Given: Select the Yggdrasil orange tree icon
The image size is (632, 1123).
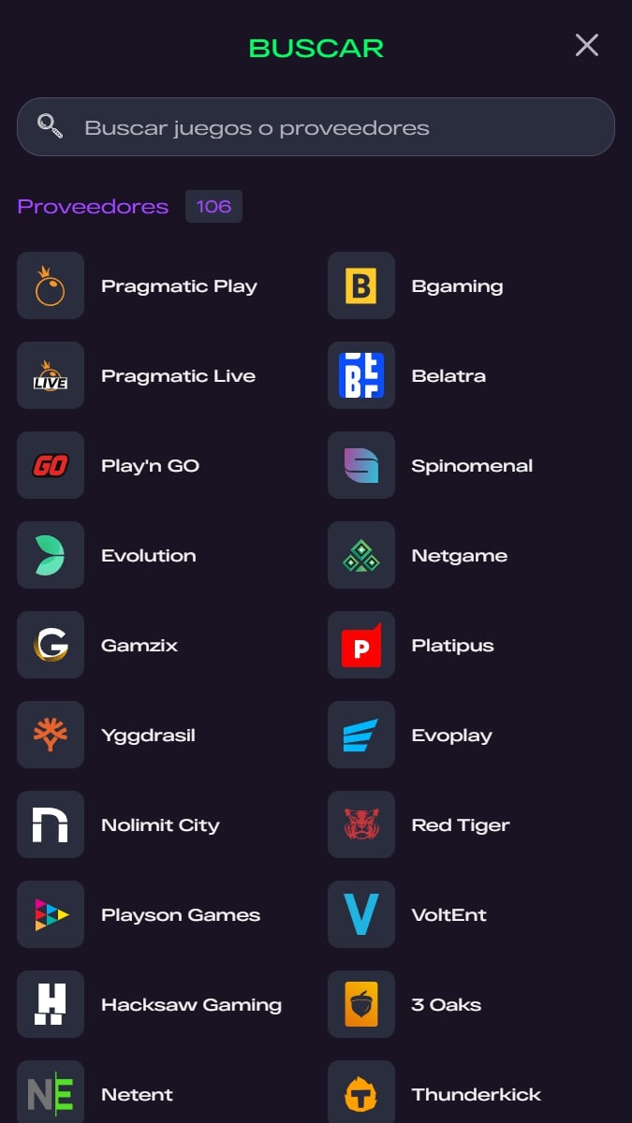Looking at the screenshot, I should tap(51, 735).
